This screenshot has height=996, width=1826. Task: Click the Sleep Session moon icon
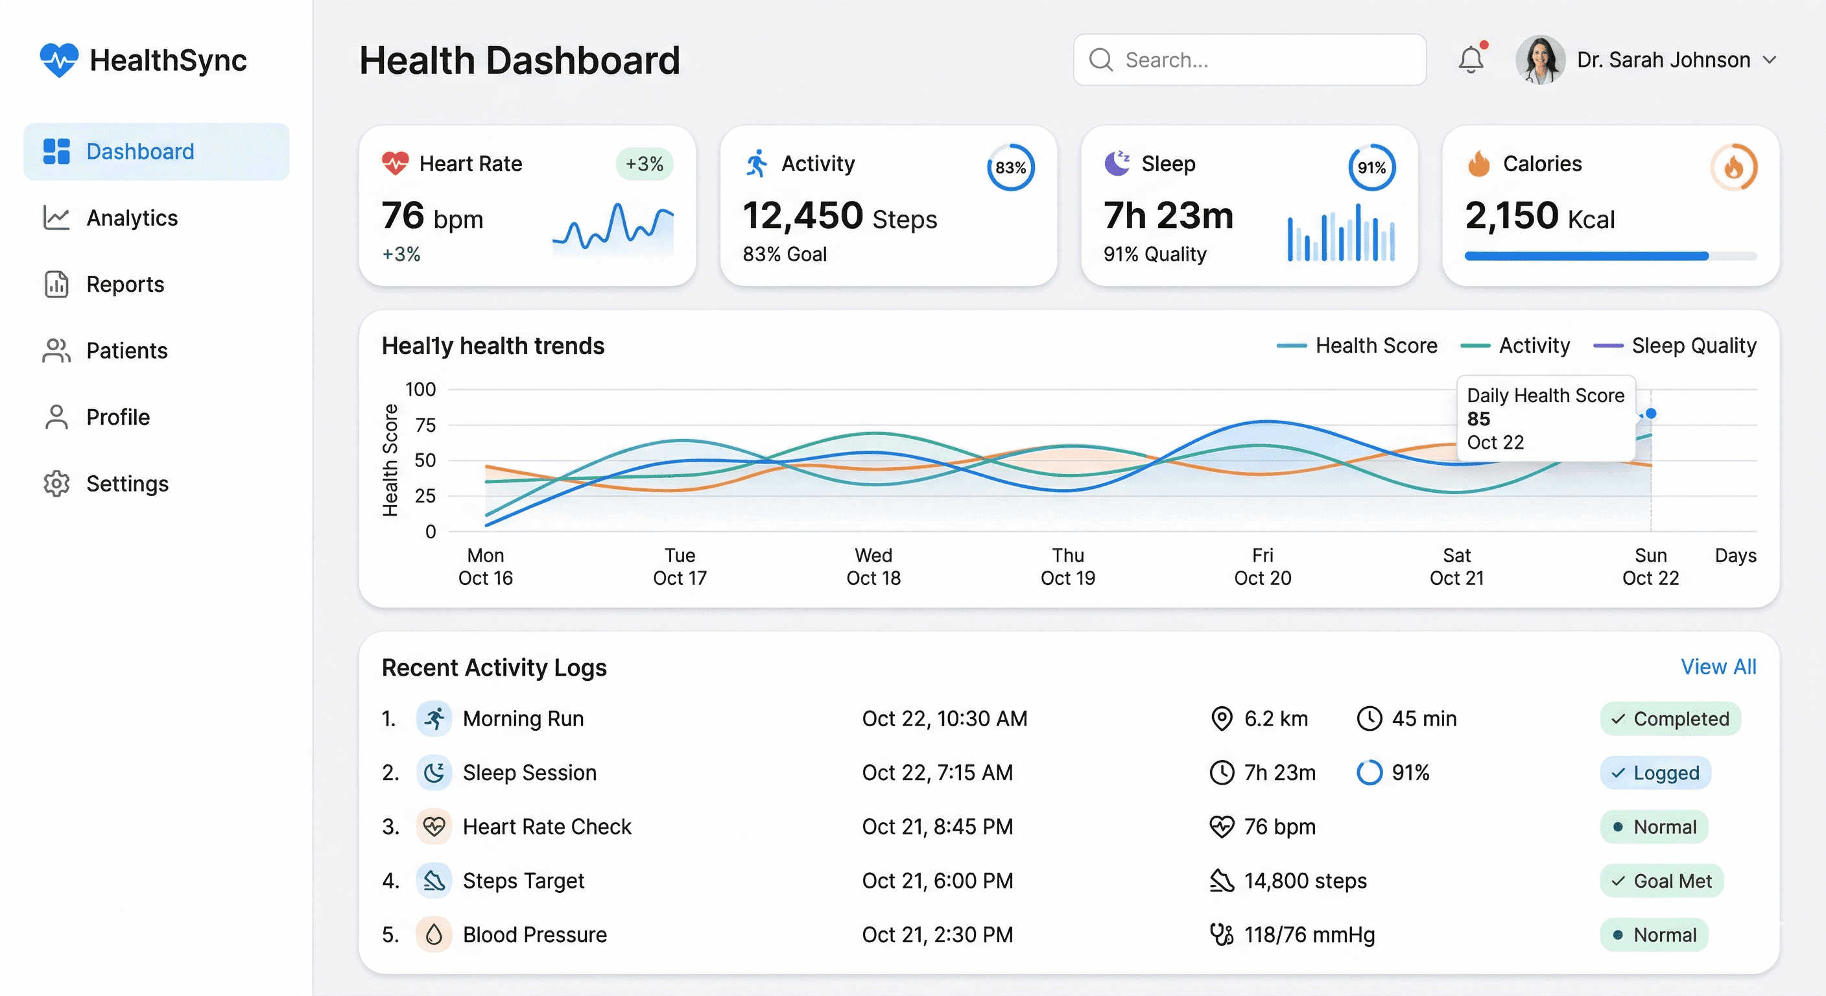tap(434, 773)
